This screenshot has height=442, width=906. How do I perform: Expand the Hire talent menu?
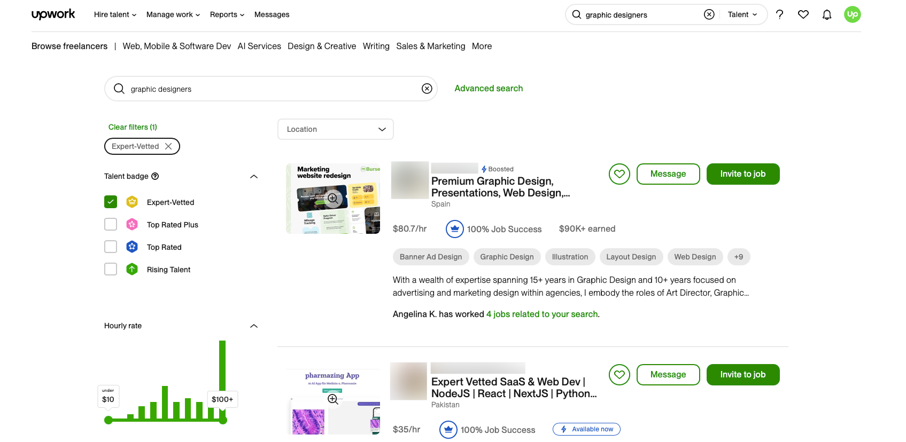[x=115, y=14]
